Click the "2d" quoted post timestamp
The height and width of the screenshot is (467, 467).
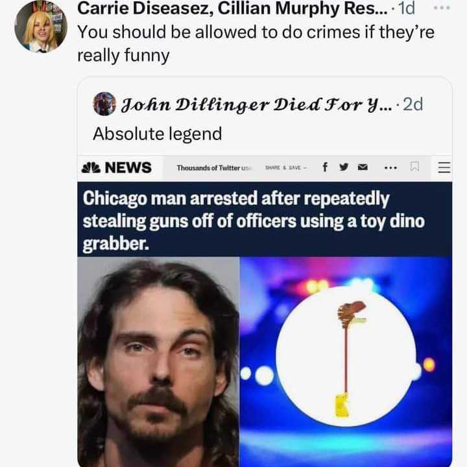coord(413,104)
